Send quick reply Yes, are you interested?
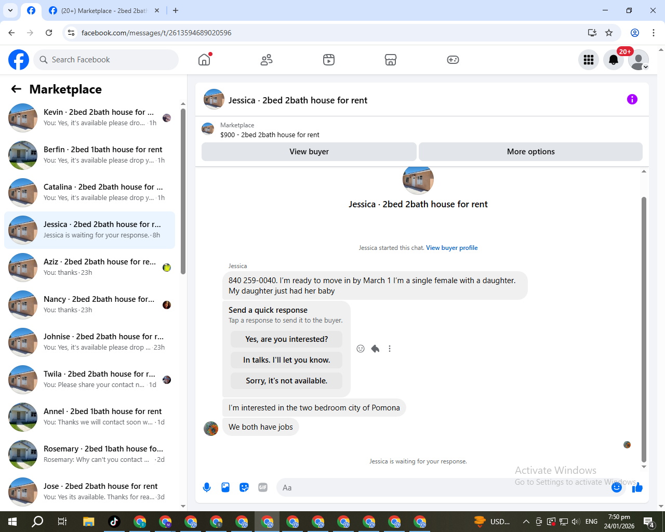 286,339
